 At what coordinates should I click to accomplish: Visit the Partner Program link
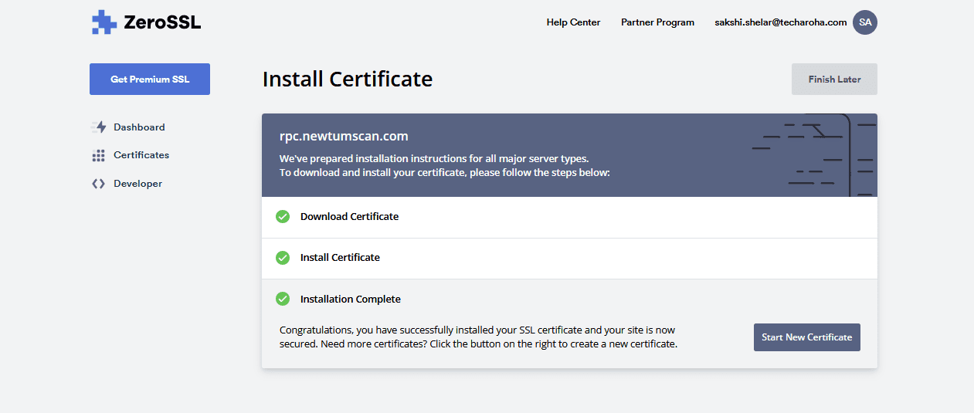pyautogui.click(x=657, y=22)
